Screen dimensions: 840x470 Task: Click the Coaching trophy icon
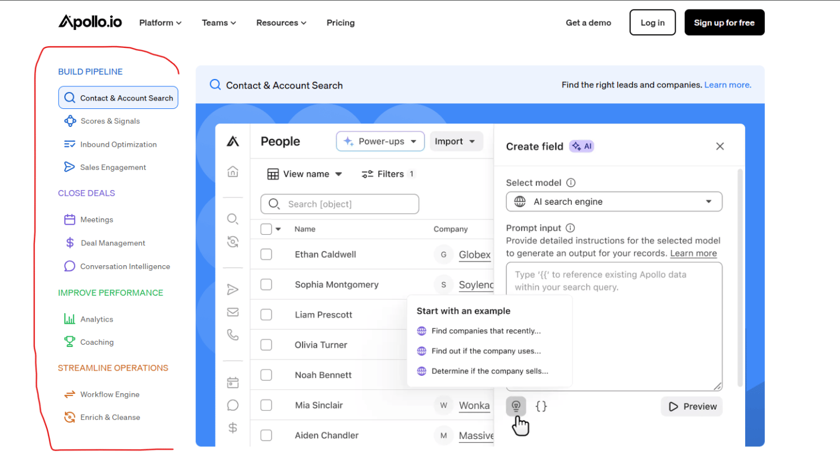tap(69, 342)
